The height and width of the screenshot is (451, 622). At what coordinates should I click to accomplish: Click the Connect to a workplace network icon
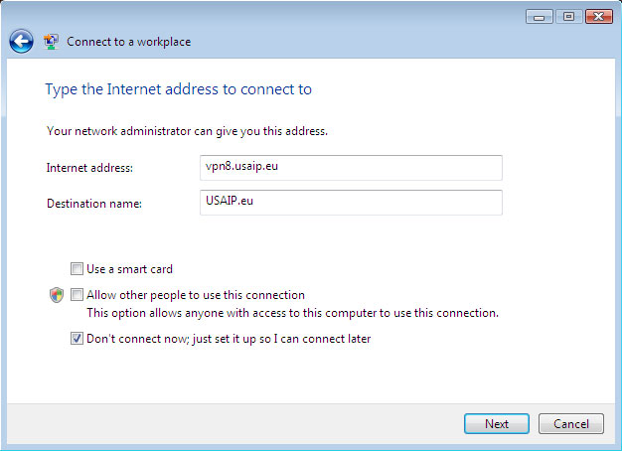click(51, 42)
